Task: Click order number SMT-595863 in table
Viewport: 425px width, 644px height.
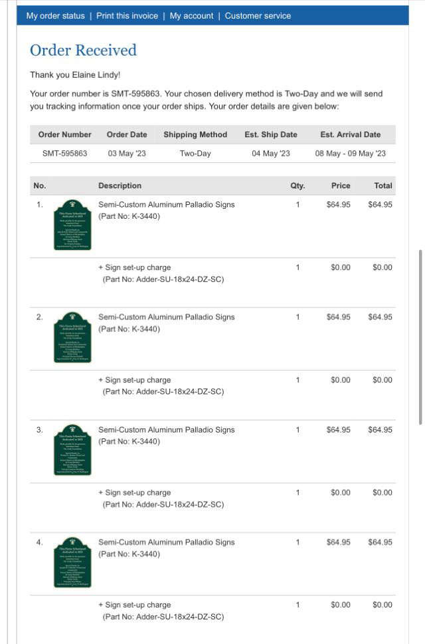Action: coord(64,153)
